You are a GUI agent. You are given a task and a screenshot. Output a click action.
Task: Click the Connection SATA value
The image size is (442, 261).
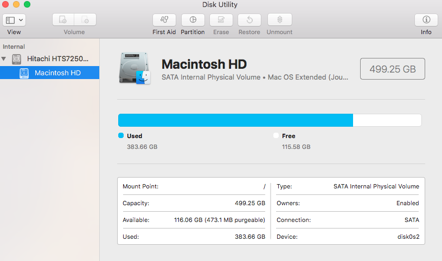pyautogui.click(x=412, y=220)
